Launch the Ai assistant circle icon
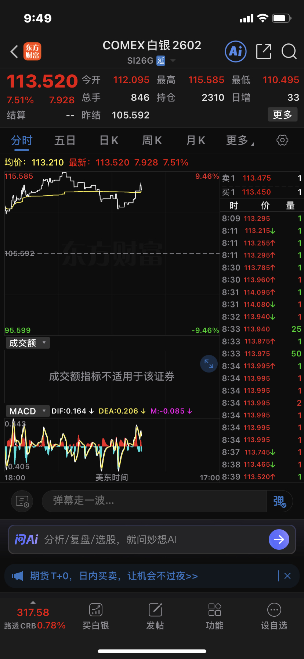The image size is (304, 659). click(235, 51)
